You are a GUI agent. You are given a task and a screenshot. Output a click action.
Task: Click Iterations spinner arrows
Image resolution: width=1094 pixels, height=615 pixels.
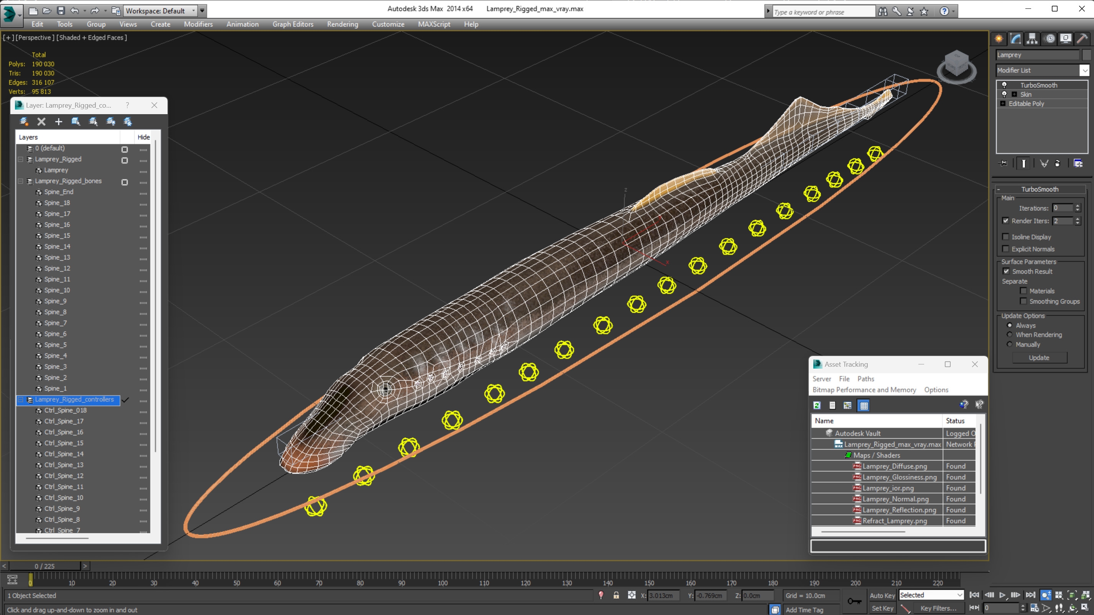point(1077,208)
